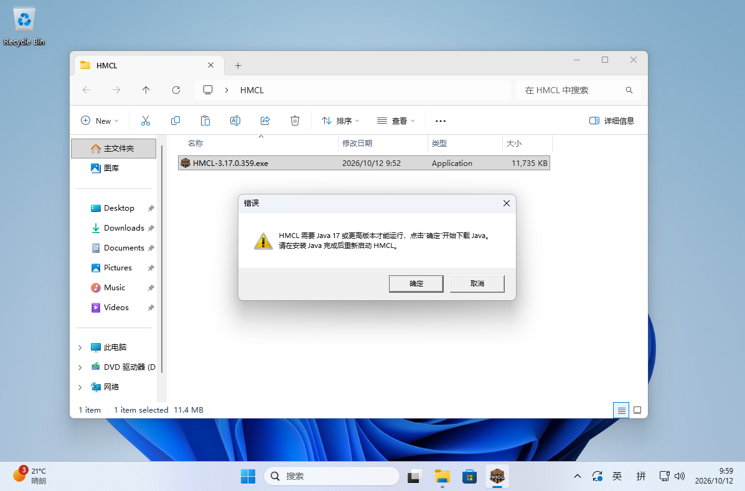Screen dimensions: 745x491
Task: Open the New dropdown menu
Action: pyautogui.click(x=100, y=121)
